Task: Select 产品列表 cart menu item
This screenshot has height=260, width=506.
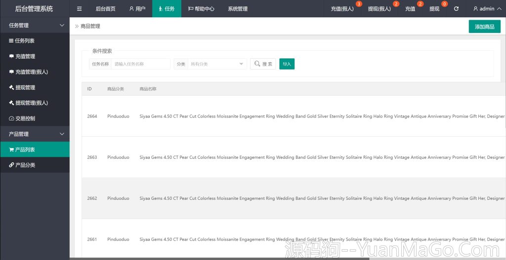Action: point(25,149)
